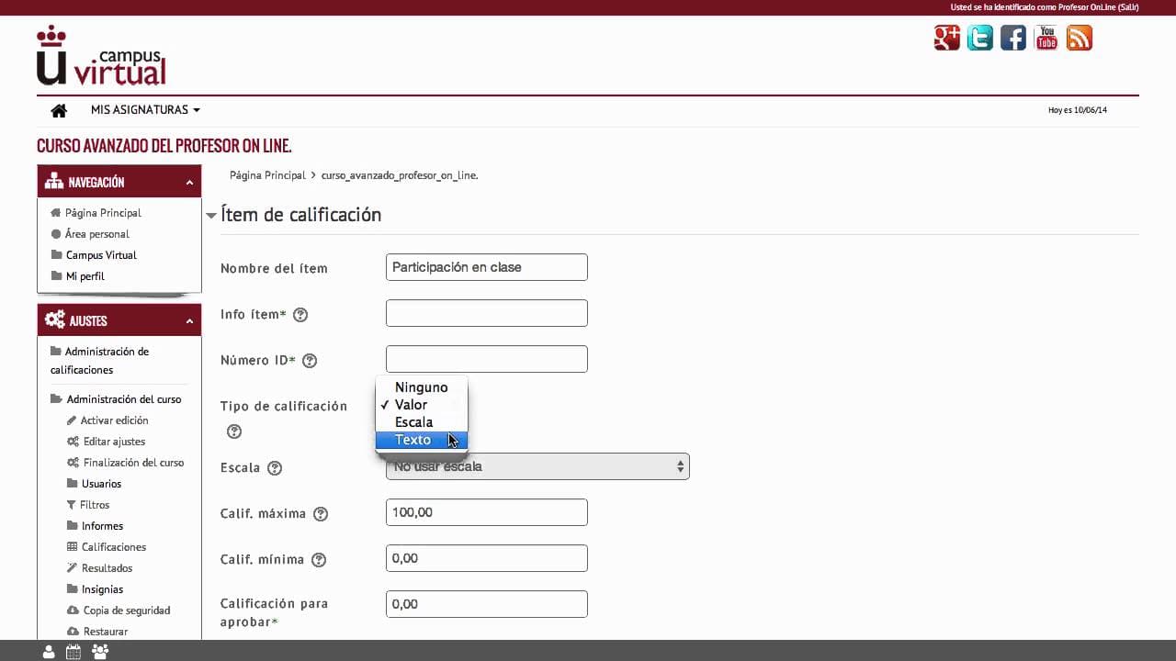Click the Campus Virtual logo
Image resolution: width=1176 pixels, height=661 pixels.
click(101, 56)
